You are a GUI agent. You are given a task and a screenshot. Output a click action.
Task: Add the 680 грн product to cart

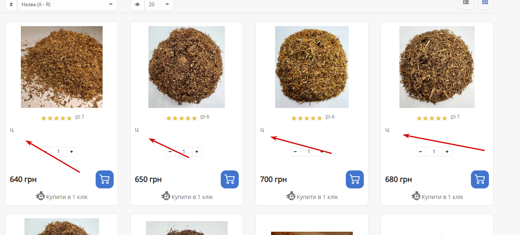(x=480, y=179)
